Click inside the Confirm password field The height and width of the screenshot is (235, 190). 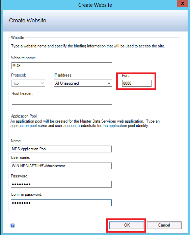click(x=61, y=203)
